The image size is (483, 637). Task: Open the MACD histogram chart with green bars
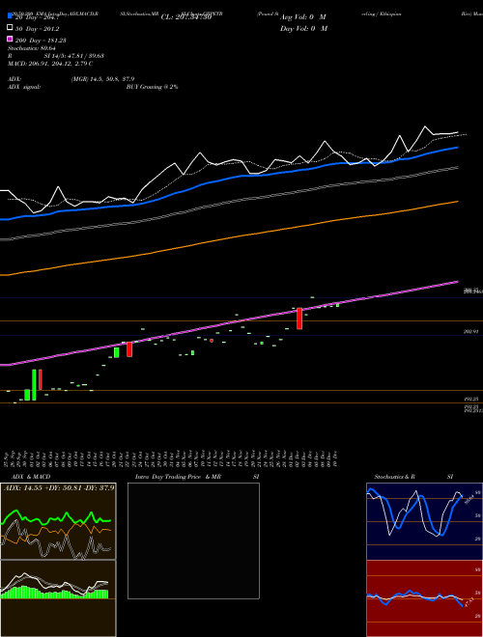pyautogui.click(x=58, y=598)
